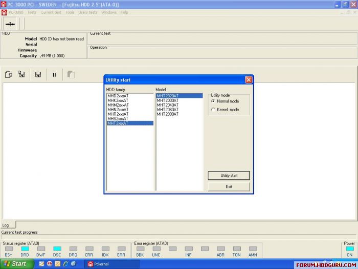Click the BBK error indicator

141,249
